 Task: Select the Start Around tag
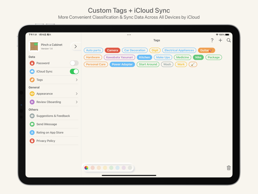[148, 64]
